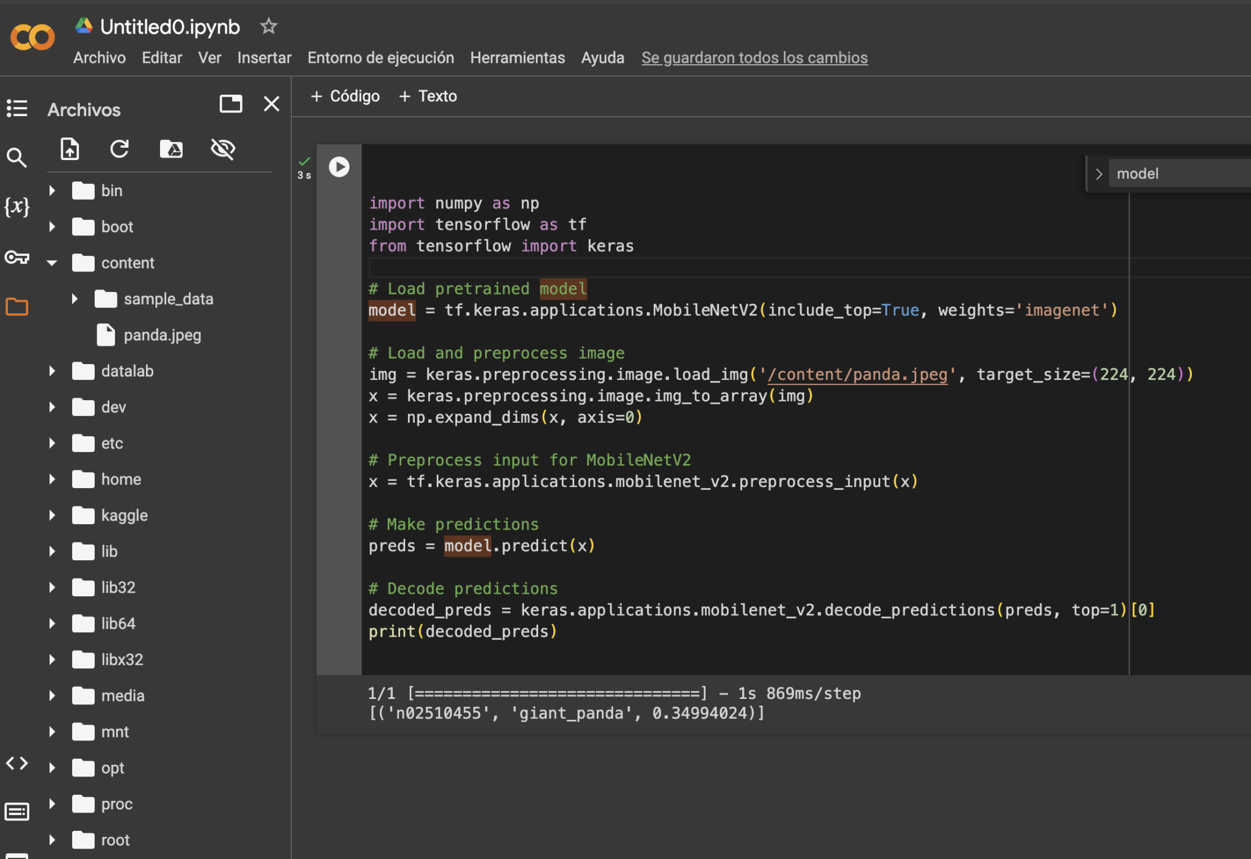Image resolution: width=1251 pixels, height=859 pixels.
Task: Open the search sidebar icon
Action: [x=16, y=157]
